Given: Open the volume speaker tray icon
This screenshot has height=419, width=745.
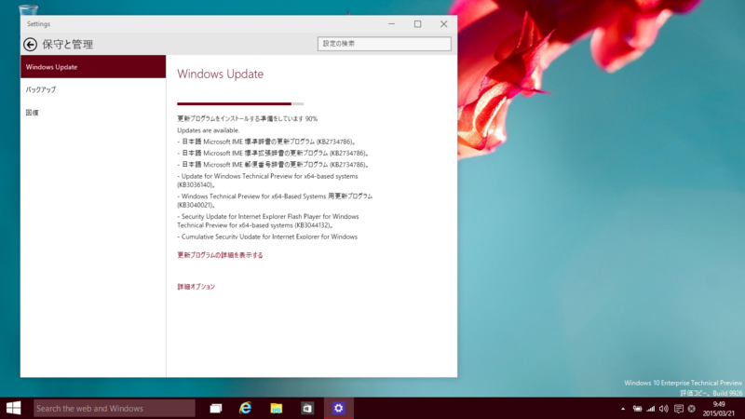Looking at the screenshot, I should (x=664, y=409).
